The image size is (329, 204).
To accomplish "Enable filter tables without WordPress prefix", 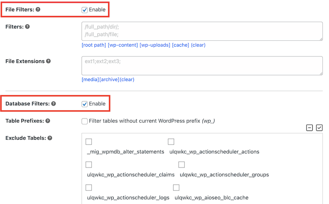I will click(84, 121).
